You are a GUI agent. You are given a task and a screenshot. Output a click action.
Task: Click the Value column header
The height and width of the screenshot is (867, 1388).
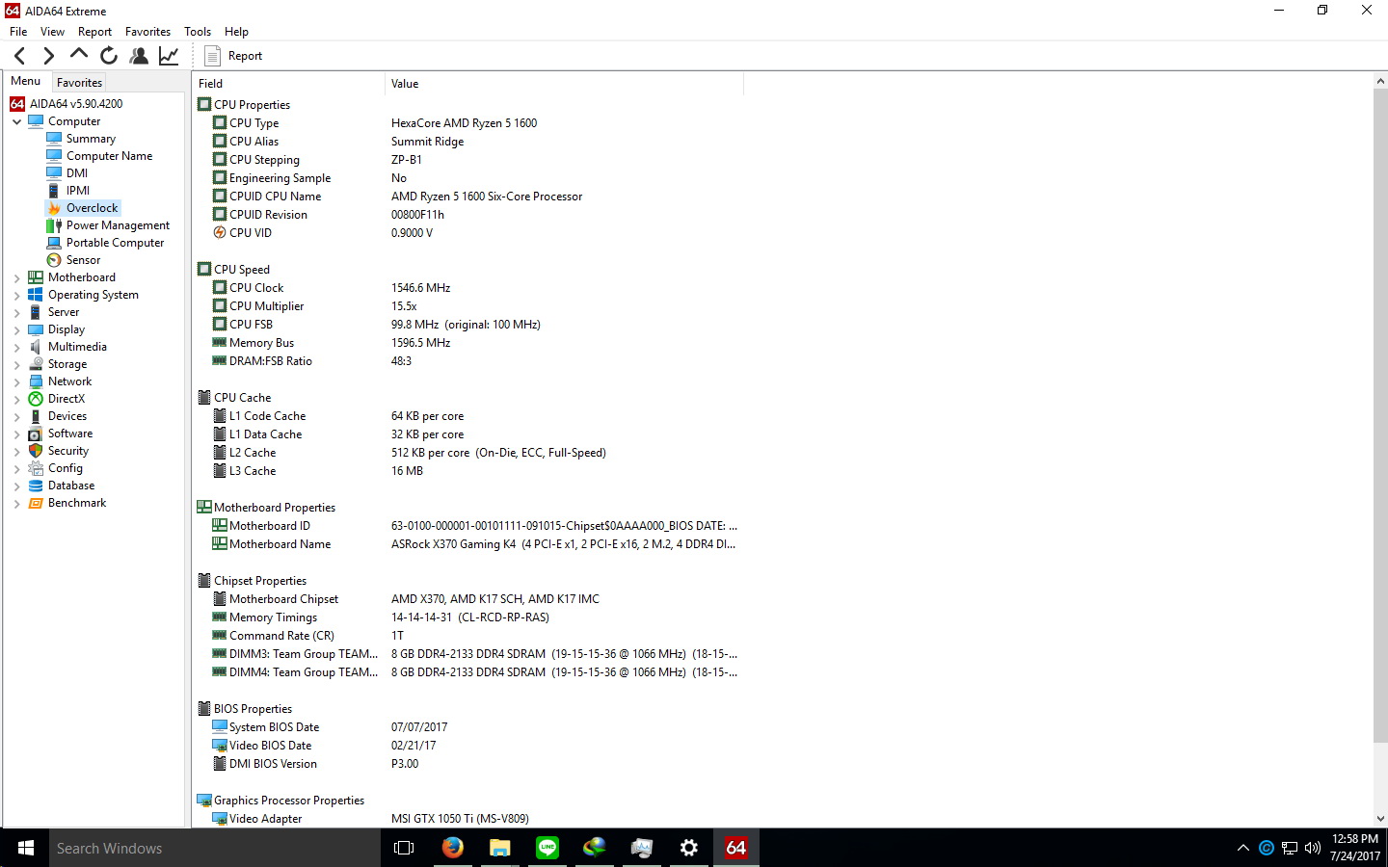pyautogui.click(x=564, y=84)
